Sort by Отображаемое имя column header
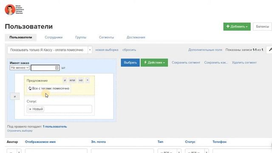Viewport: 272px width, 153px height. click(x=40, y=142)
